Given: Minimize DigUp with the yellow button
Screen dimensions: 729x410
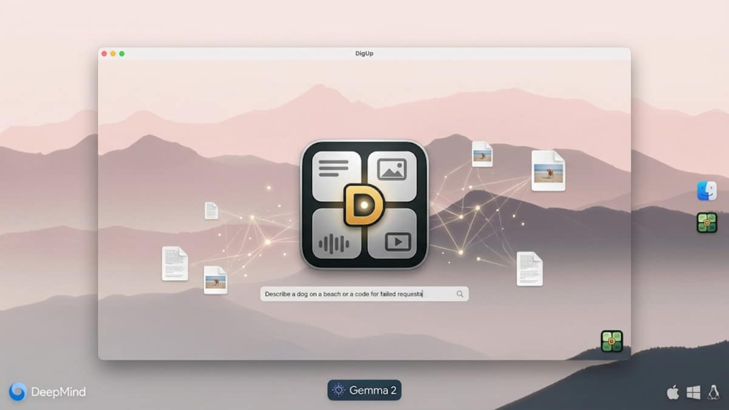Looking at the screenshot, I should click(113, 53).
